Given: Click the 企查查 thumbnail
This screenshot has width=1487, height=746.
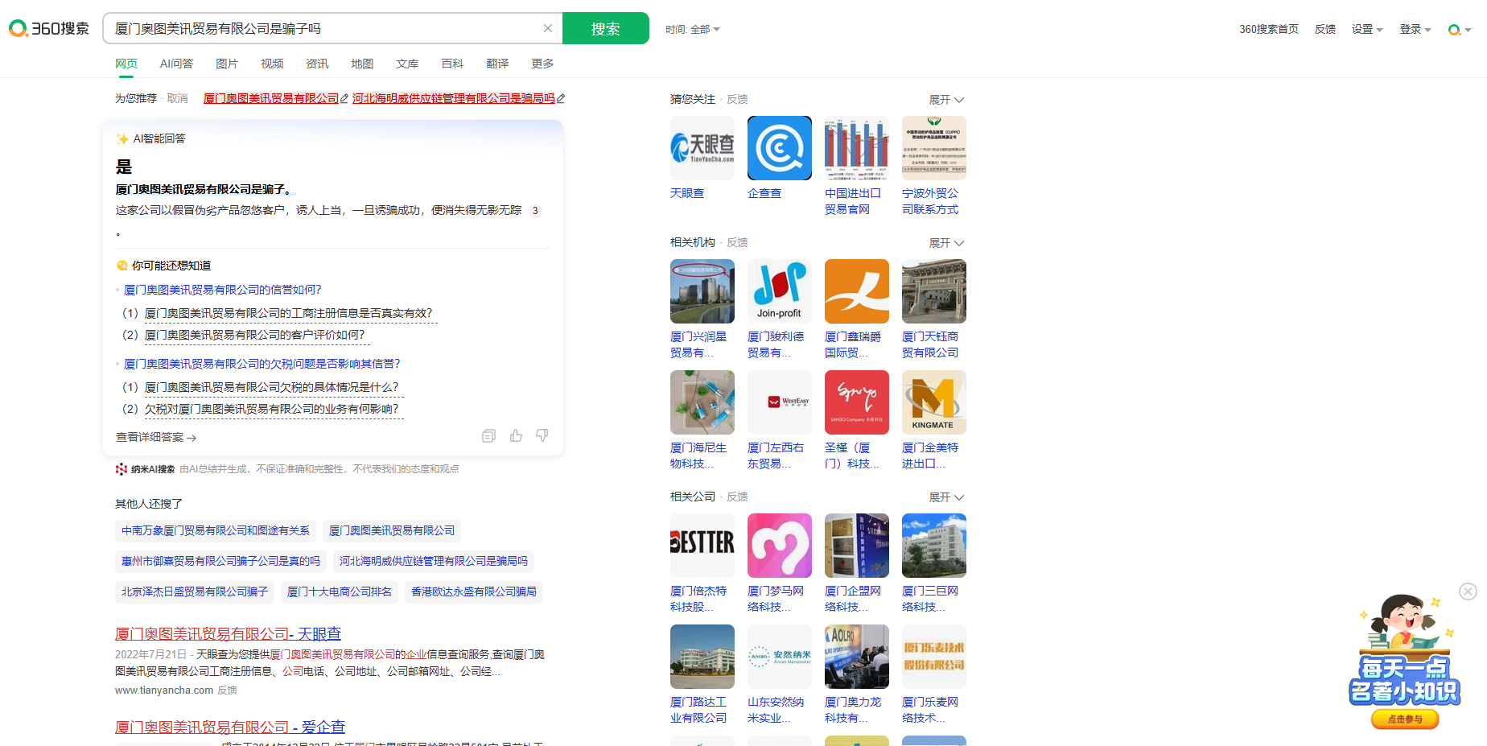Looking at the screenshot, I should pyautogui.click(x=778, y=148).
